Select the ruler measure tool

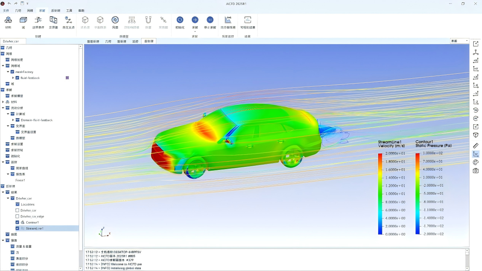pyautogui.click(x=476, y=146)
